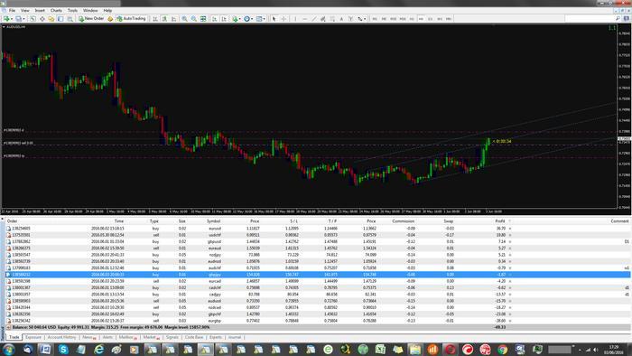Open the Journal tab
Viewport: 632px width, 356px height.
234,337
